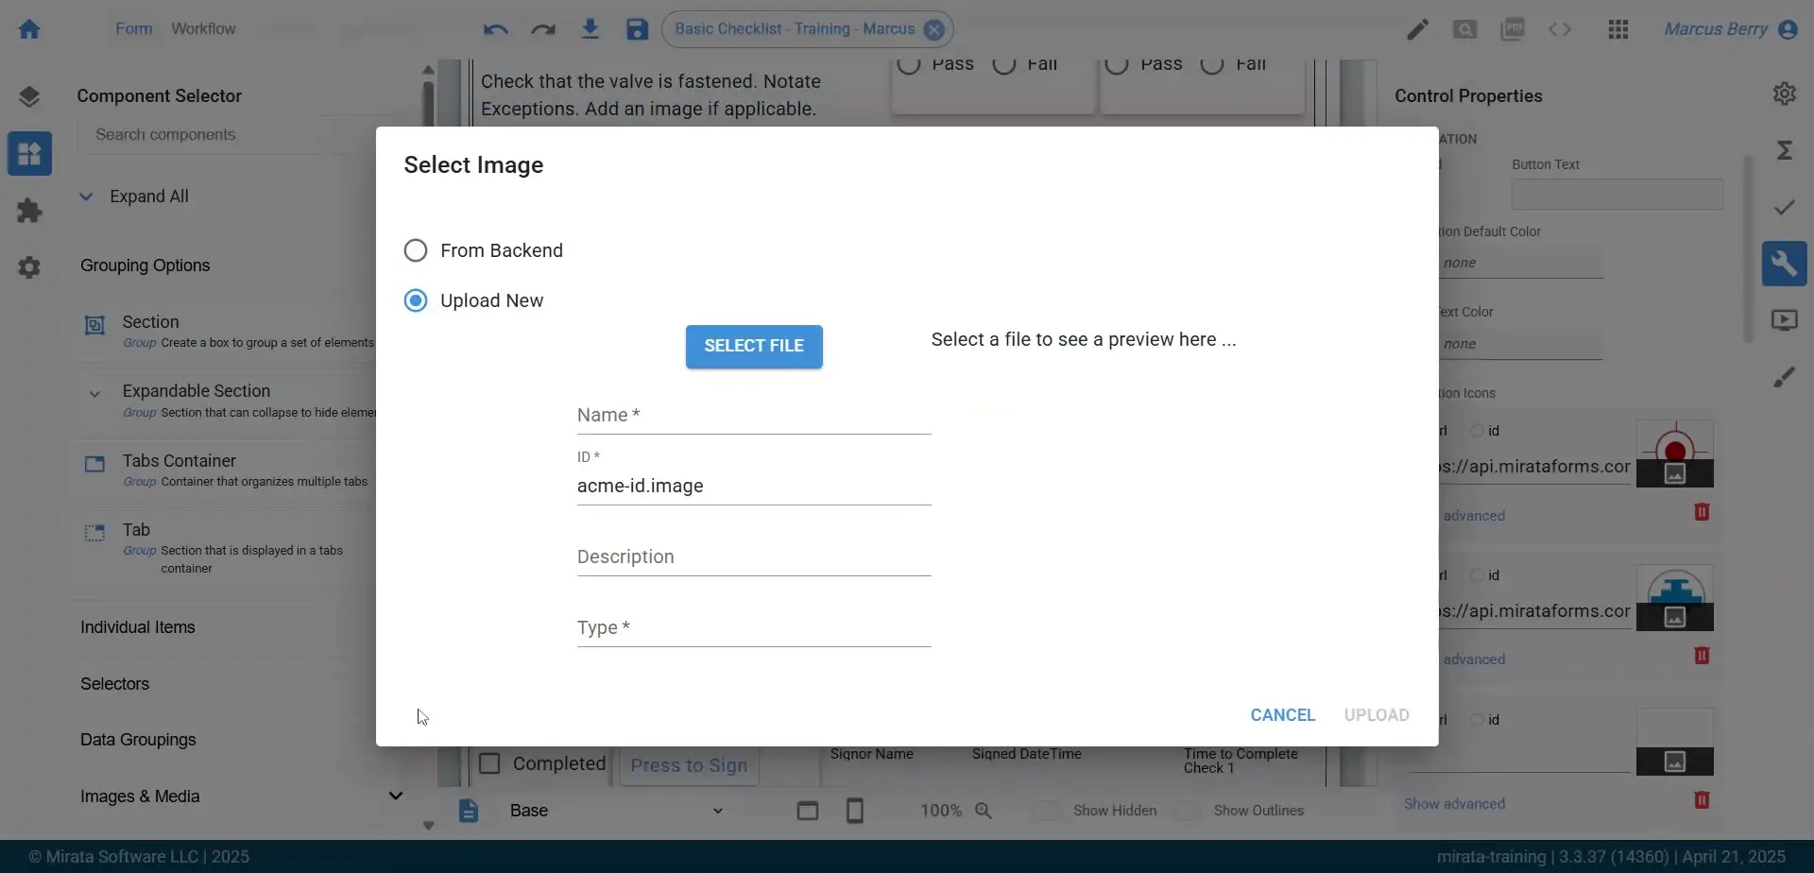Click the paintbrush styling icon
This screenshot has width=1814, height=873.
(x=1786, y=376)
